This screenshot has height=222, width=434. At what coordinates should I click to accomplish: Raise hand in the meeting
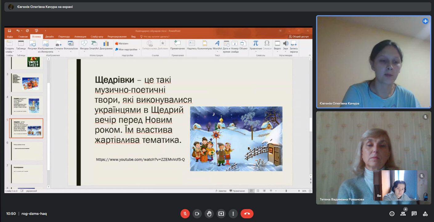pyautogui.click(x=209, y=214)
